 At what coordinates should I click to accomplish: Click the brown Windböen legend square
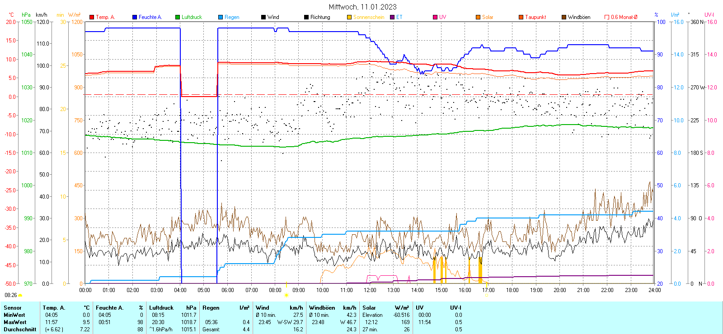(564, 17)
